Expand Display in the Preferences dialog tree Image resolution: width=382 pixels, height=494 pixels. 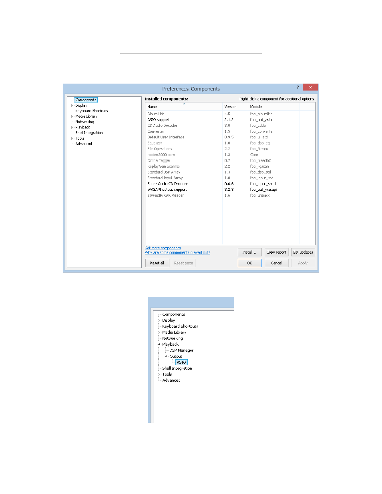pyautogui.click(x=72, y=106)
